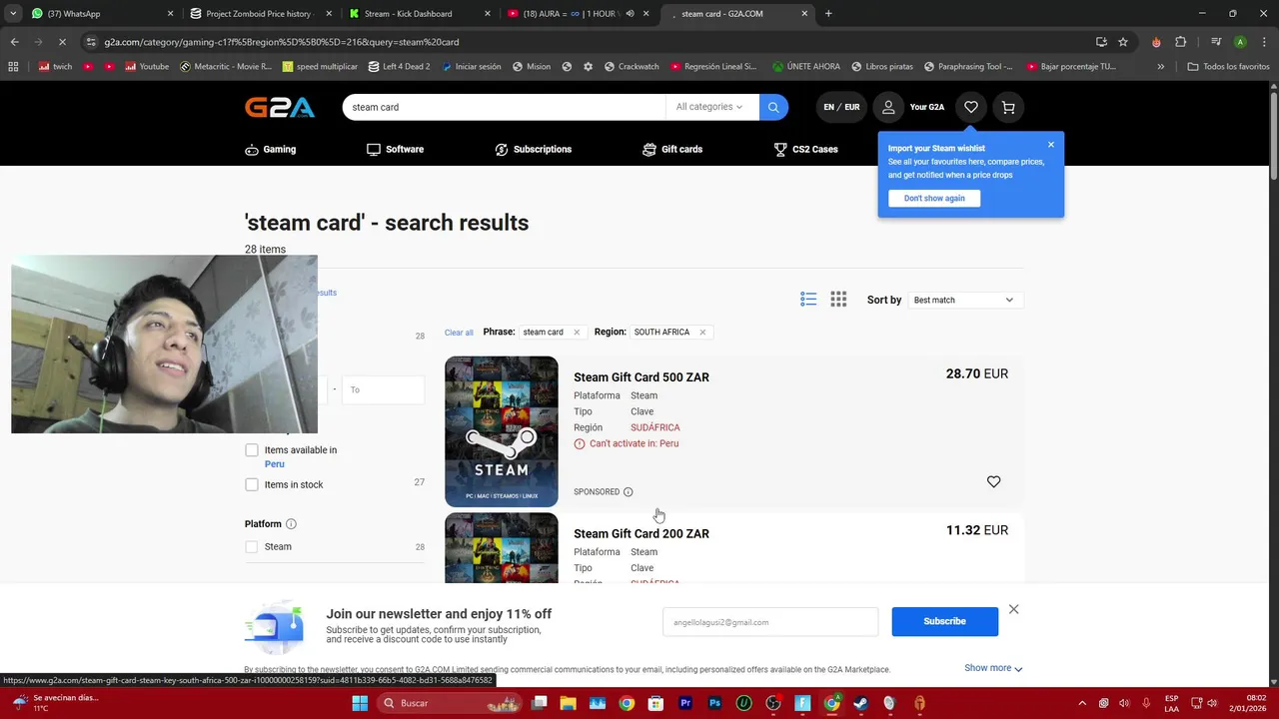1279x719 pixels.
Task: Open the 'Best match' sort dropdown
Action: (964, 300)
